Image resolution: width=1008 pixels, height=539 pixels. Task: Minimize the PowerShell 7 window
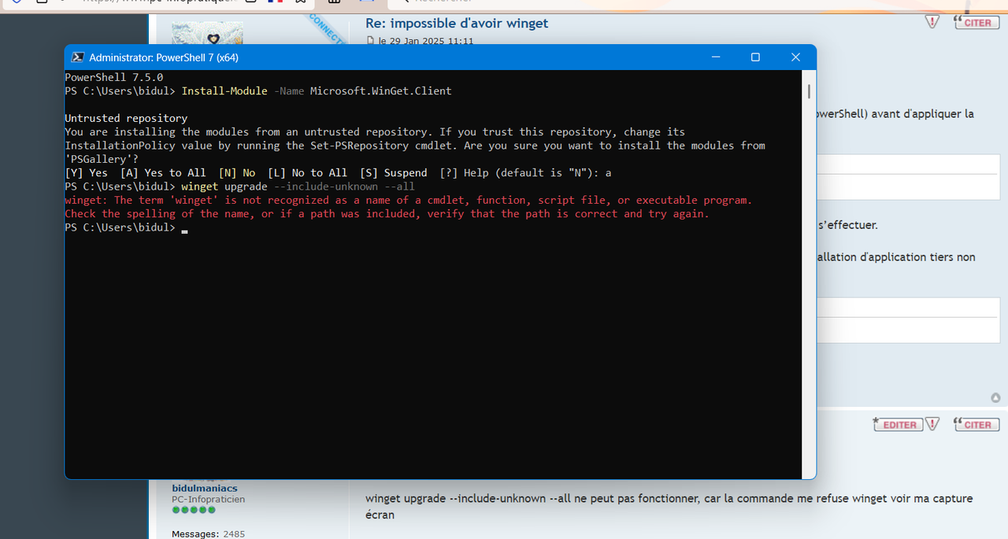coord(716,57)
